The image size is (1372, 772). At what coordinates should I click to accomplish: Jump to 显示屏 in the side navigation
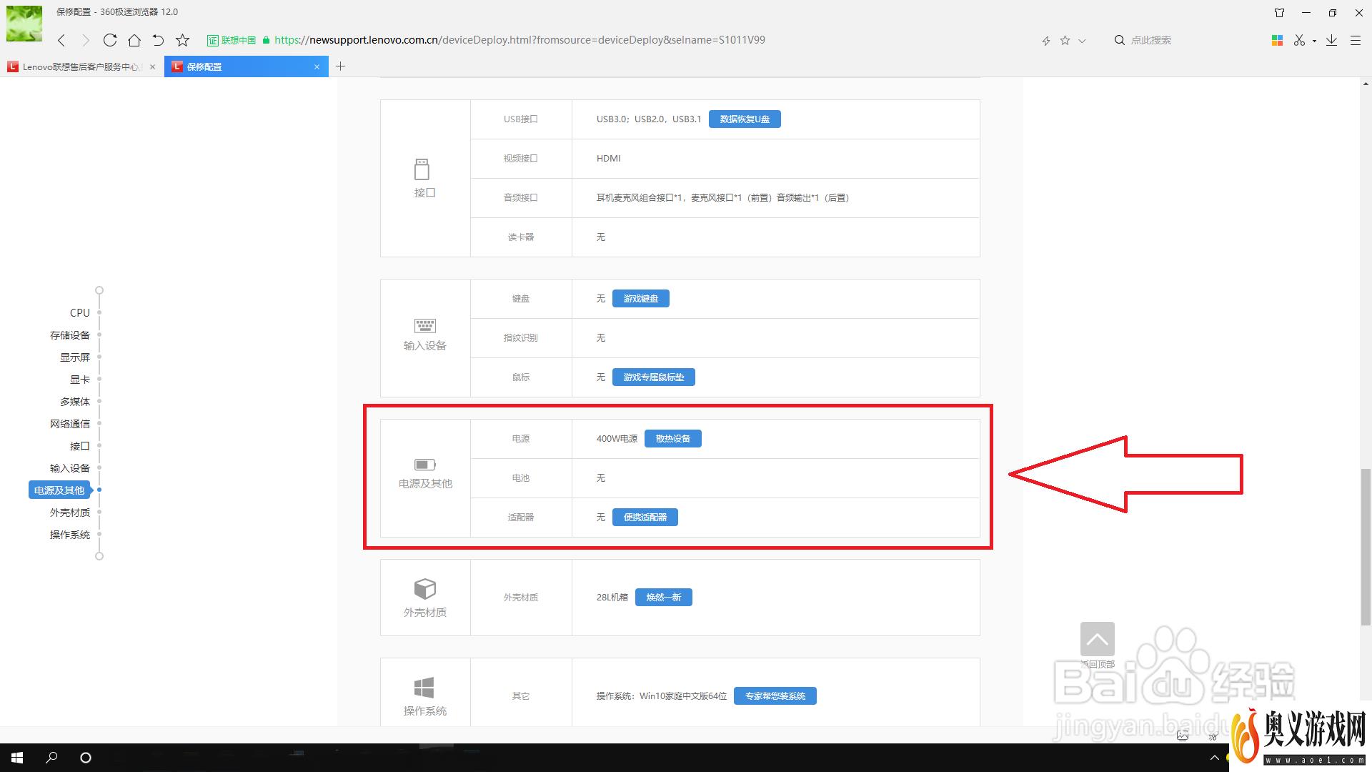(x=75, y=357)
